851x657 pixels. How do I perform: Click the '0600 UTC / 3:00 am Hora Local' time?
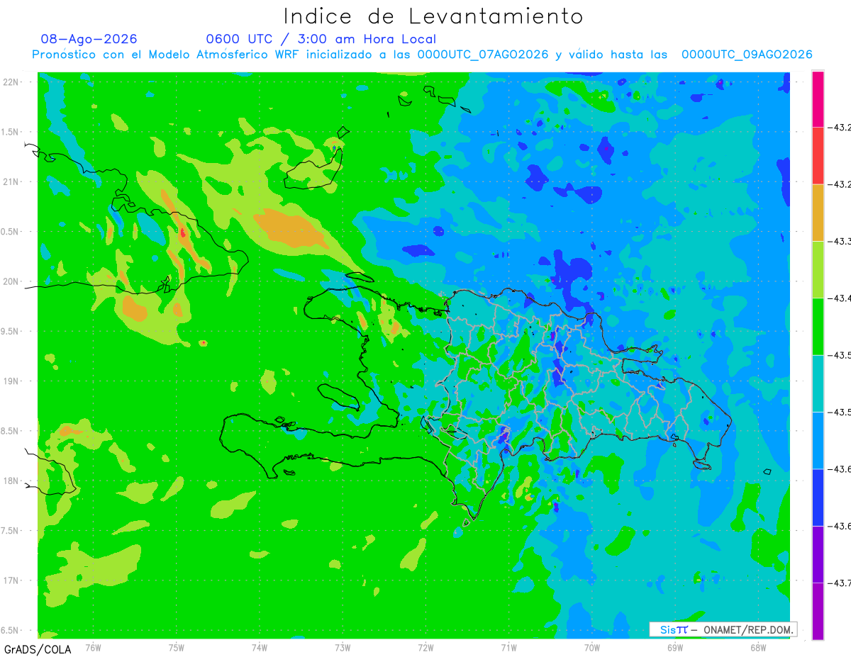point(321,39)
